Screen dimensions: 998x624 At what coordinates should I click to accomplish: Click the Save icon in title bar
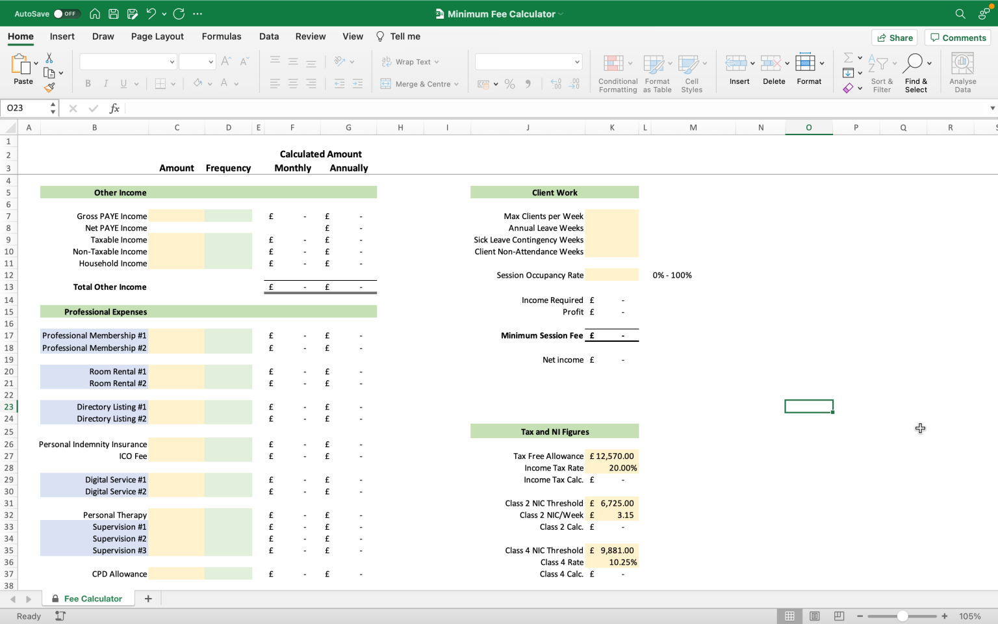pos(114,14)
